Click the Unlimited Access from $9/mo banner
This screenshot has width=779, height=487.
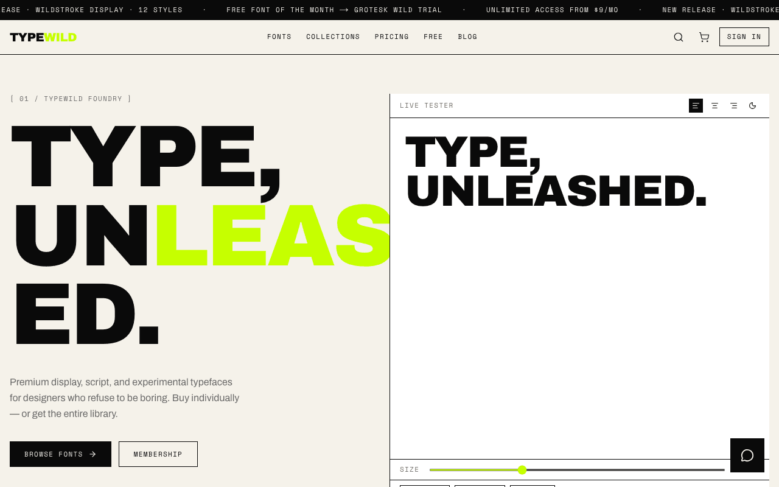coord(552,10)
